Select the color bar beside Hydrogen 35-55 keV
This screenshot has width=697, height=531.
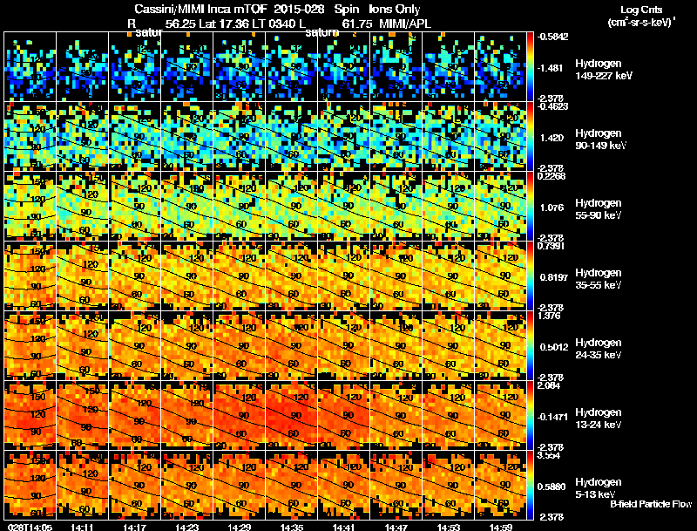[x=530, y=276]
